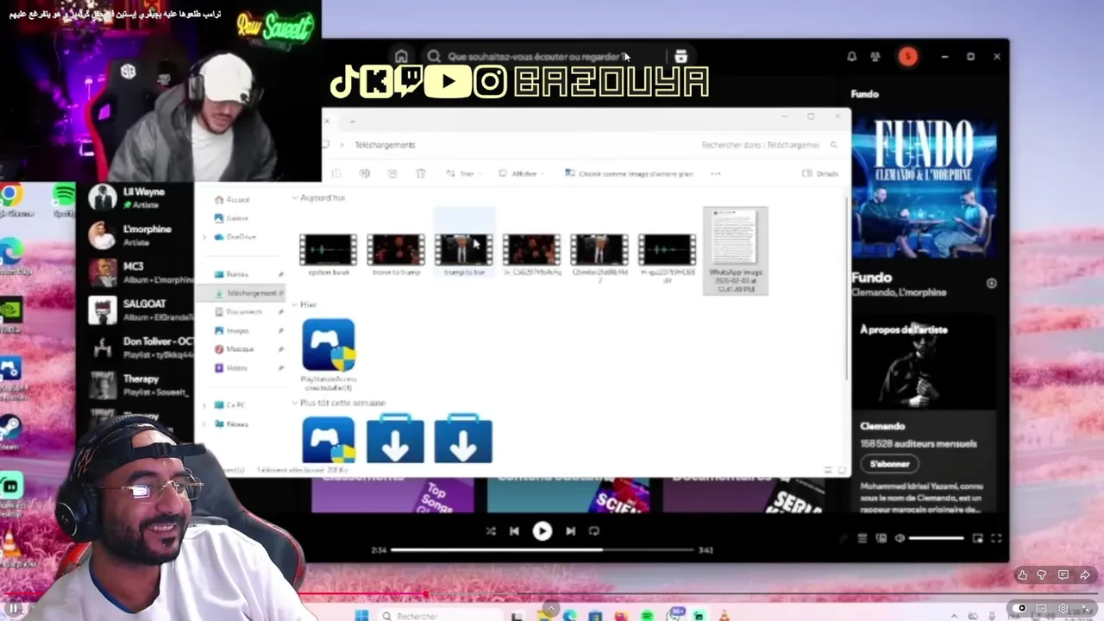Open SALGOAT album in library
This screenshot has width=1104, height=621.
pos(140,310)
